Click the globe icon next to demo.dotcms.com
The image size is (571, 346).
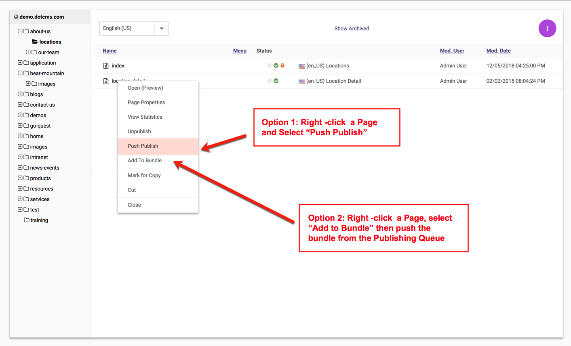point(16,17)
